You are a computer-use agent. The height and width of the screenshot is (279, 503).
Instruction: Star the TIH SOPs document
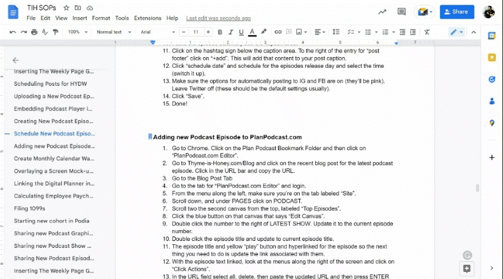66,8
